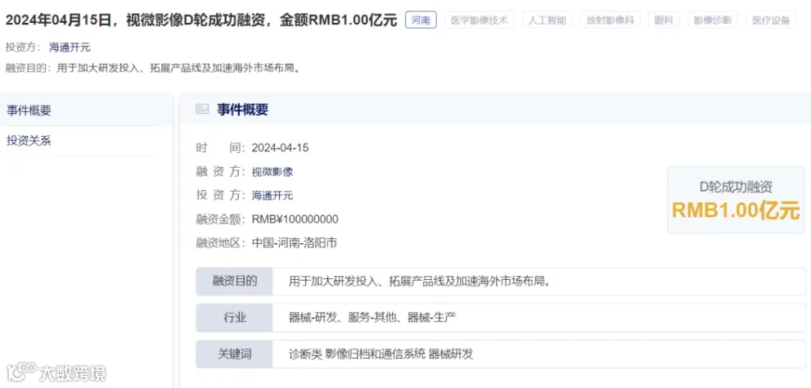Select the 河南 region tag
Screen dimensions: 811x388
click(x=421, y=20)
